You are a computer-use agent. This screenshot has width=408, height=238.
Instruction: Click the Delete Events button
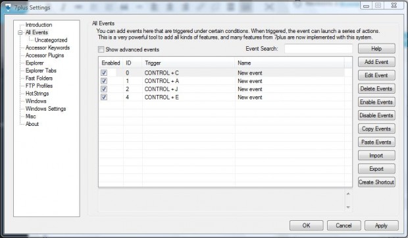click(376, 88)
